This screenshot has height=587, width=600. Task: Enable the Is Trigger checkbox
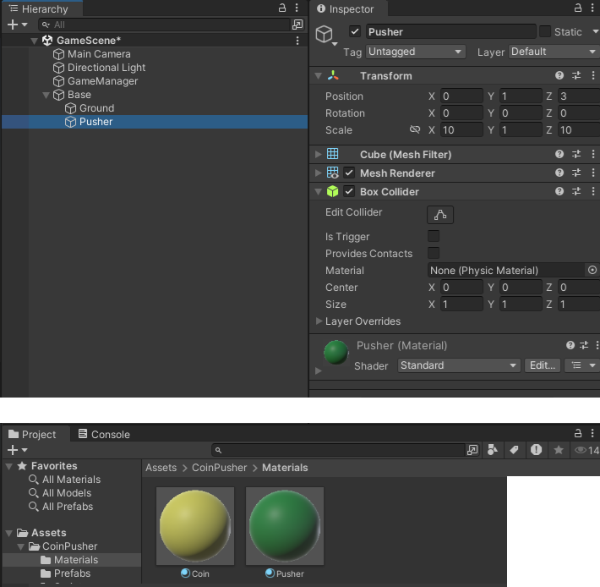(x=434, y=237)
